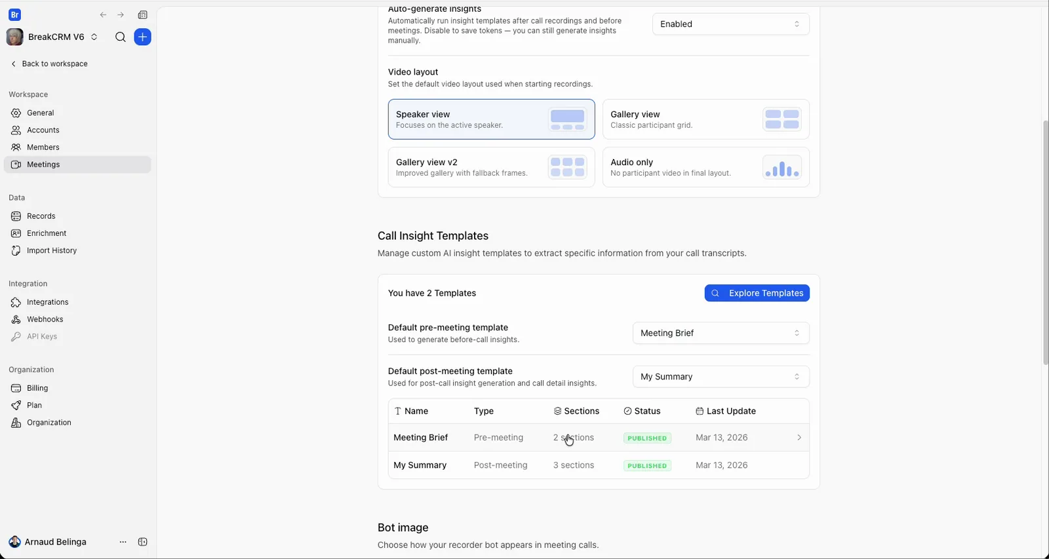Go back with the left arrow icon
Viewport: 1049px width, 559px height.
click(x=103, y=15)
